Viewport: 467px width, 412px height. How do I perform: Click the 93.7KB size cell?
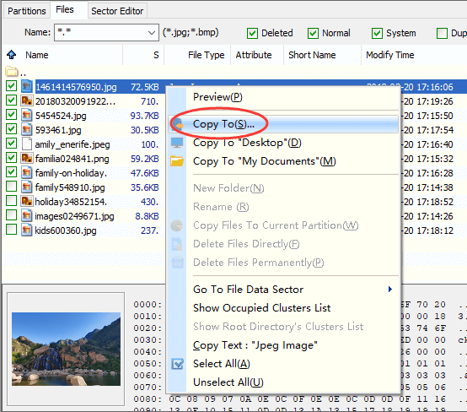[144, 116]
